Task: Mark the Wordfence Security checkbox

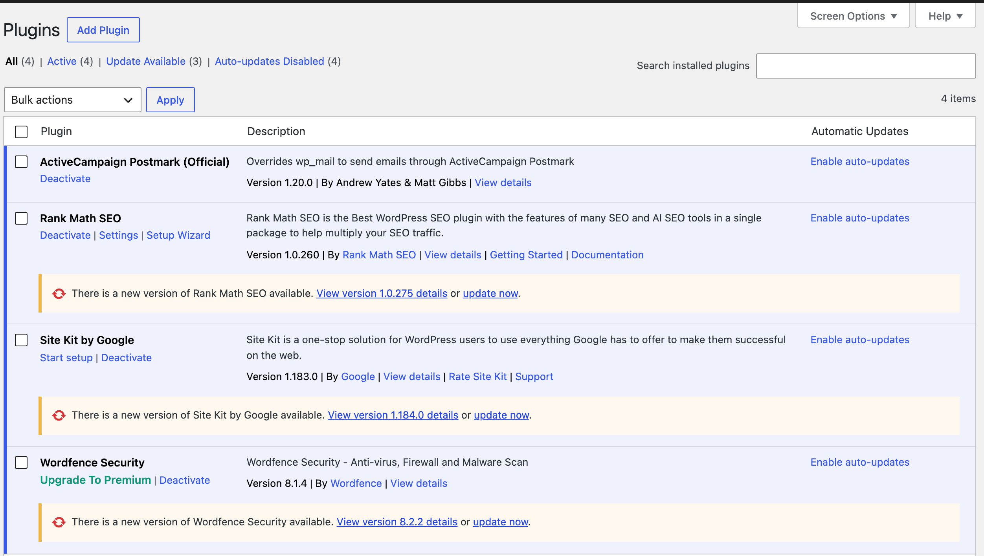Action: [x=21, y=463]
